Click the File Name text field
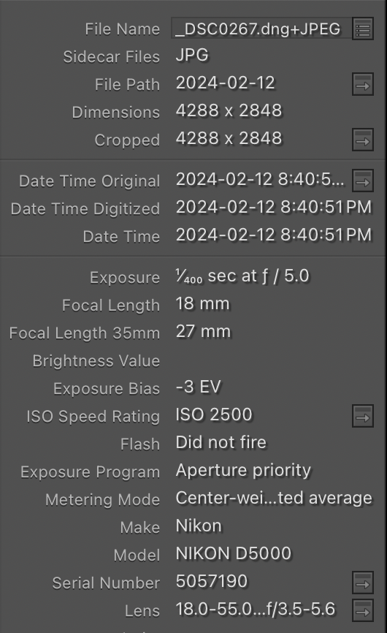Screen dimensions: 387x633 tap(261, 29)
